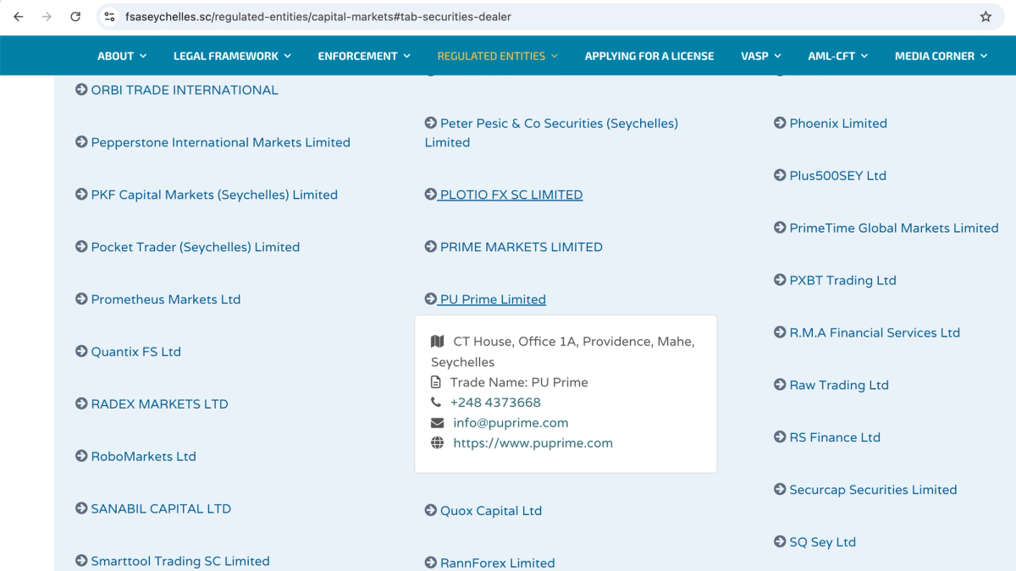Expand PrimeTime Global Markets Limited entry
Screen dimensions: 1016x571
(x=894, y=228)
